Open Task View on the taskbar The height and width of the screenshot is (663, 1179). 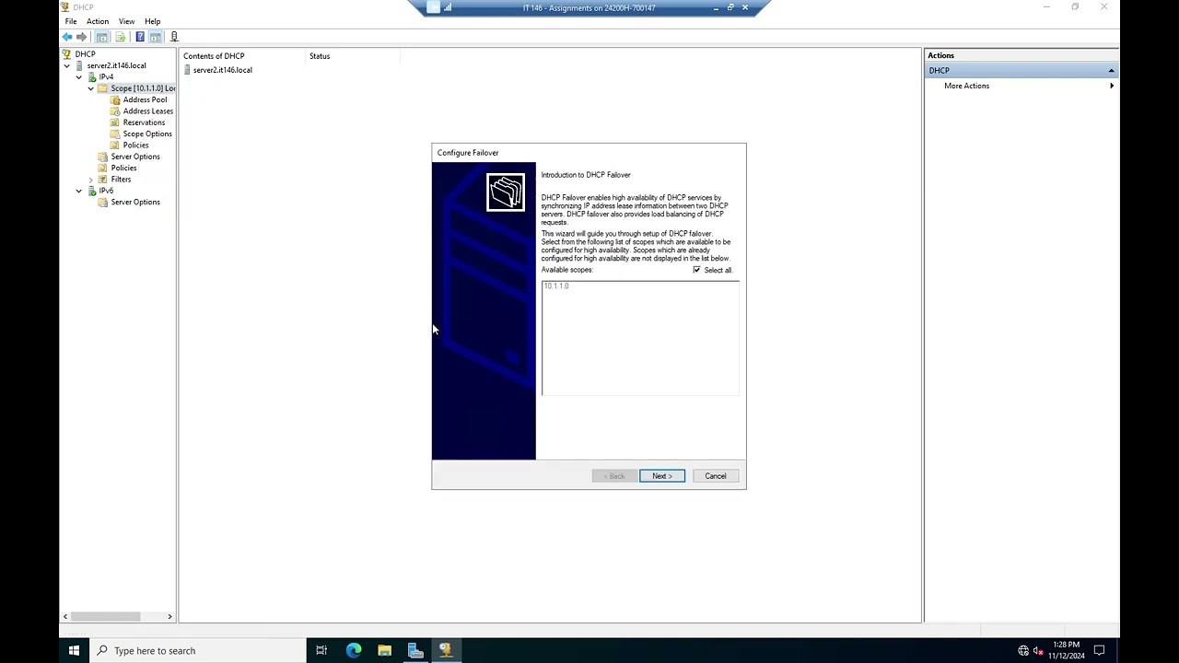click(321, 651)
